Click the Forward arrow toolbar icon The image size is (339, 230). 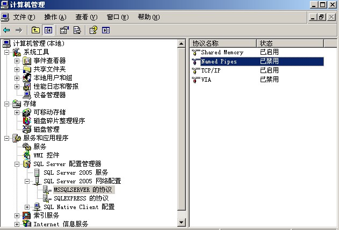[19, 30]
